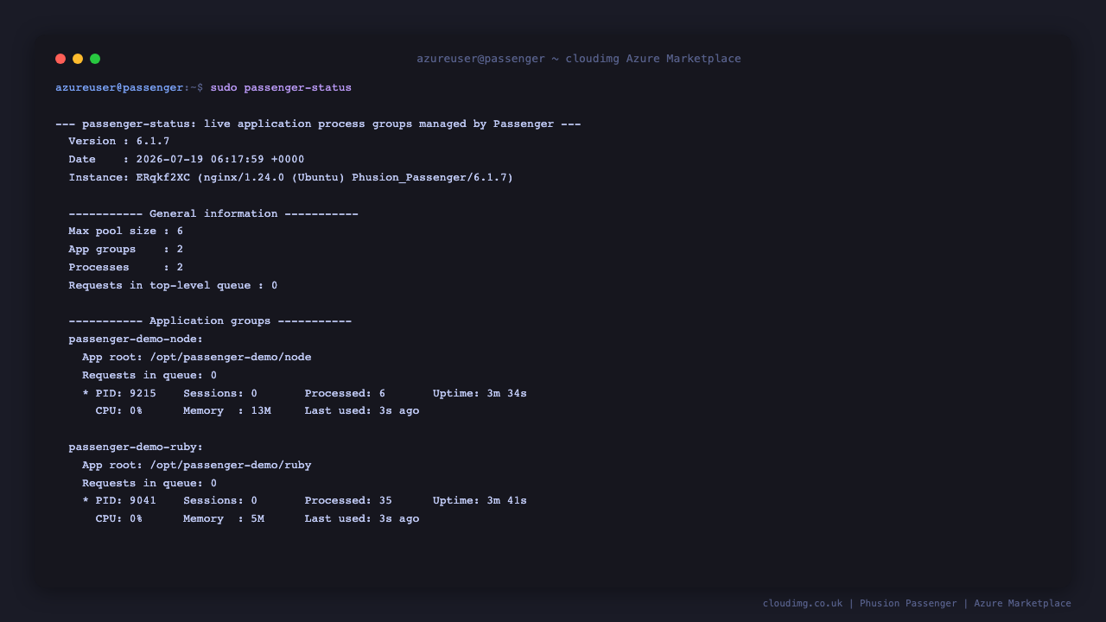
Task: Click 'Last used: 3s ago' for node process
Action: click(x=362, y=411)
